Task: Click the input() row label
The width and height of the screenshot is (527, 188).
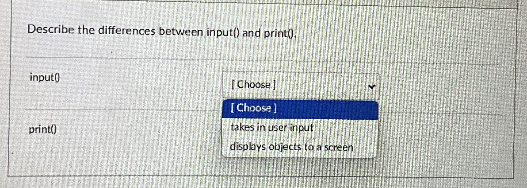Action: pyautogui.click(x=44, y=78)
